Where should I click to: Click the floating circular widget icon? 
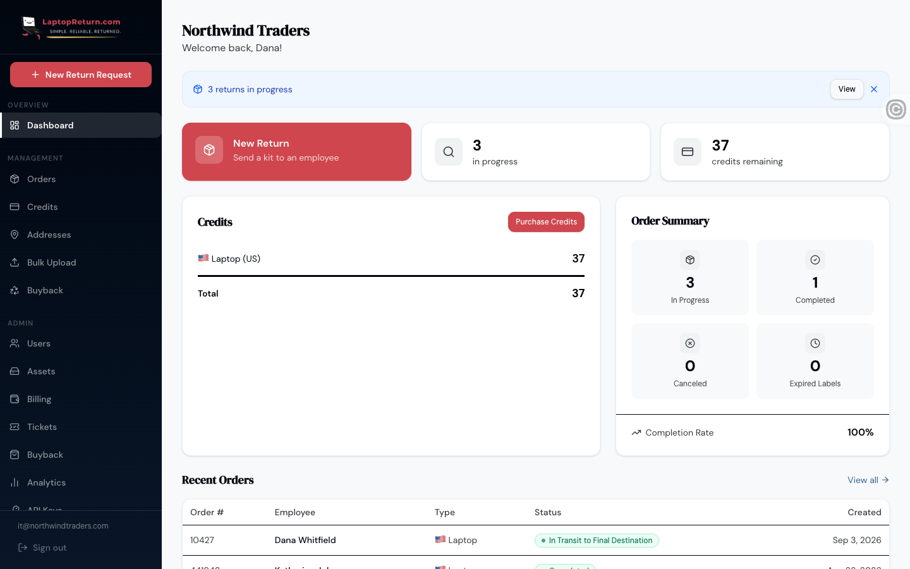(x=896, y=109)
